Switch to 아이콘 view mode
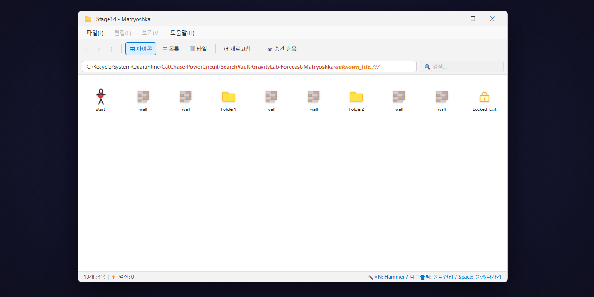The height and width of the screenshot is (297, 594). click(141, 49)
